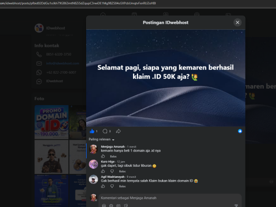Click Kuro Hige's purple avatar
This screenshot has height=207, width=276.
(93, 164)
